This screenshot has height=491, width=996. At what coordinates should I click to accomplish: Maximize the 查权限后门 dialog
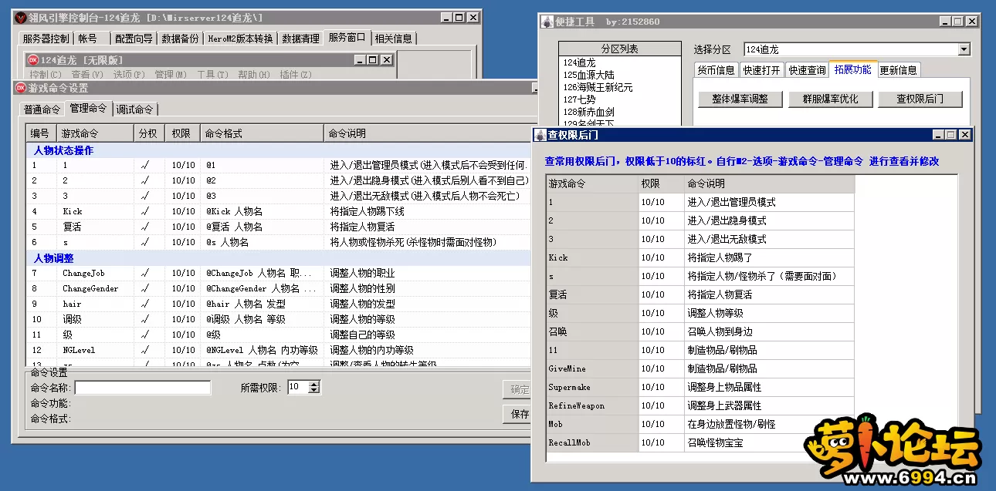click(951, 135)
